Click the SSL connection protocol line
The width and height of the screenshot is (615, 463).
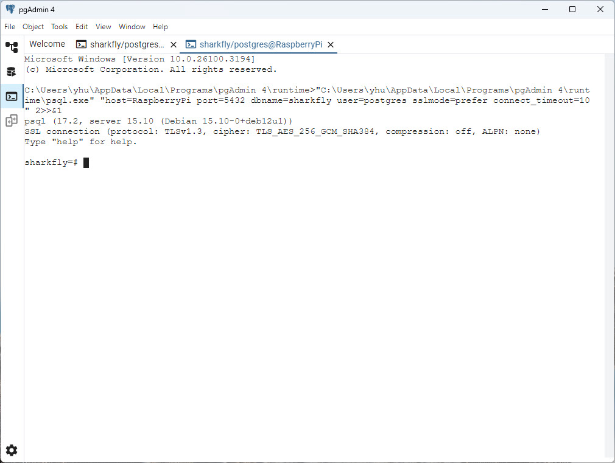tap(283, 131)
